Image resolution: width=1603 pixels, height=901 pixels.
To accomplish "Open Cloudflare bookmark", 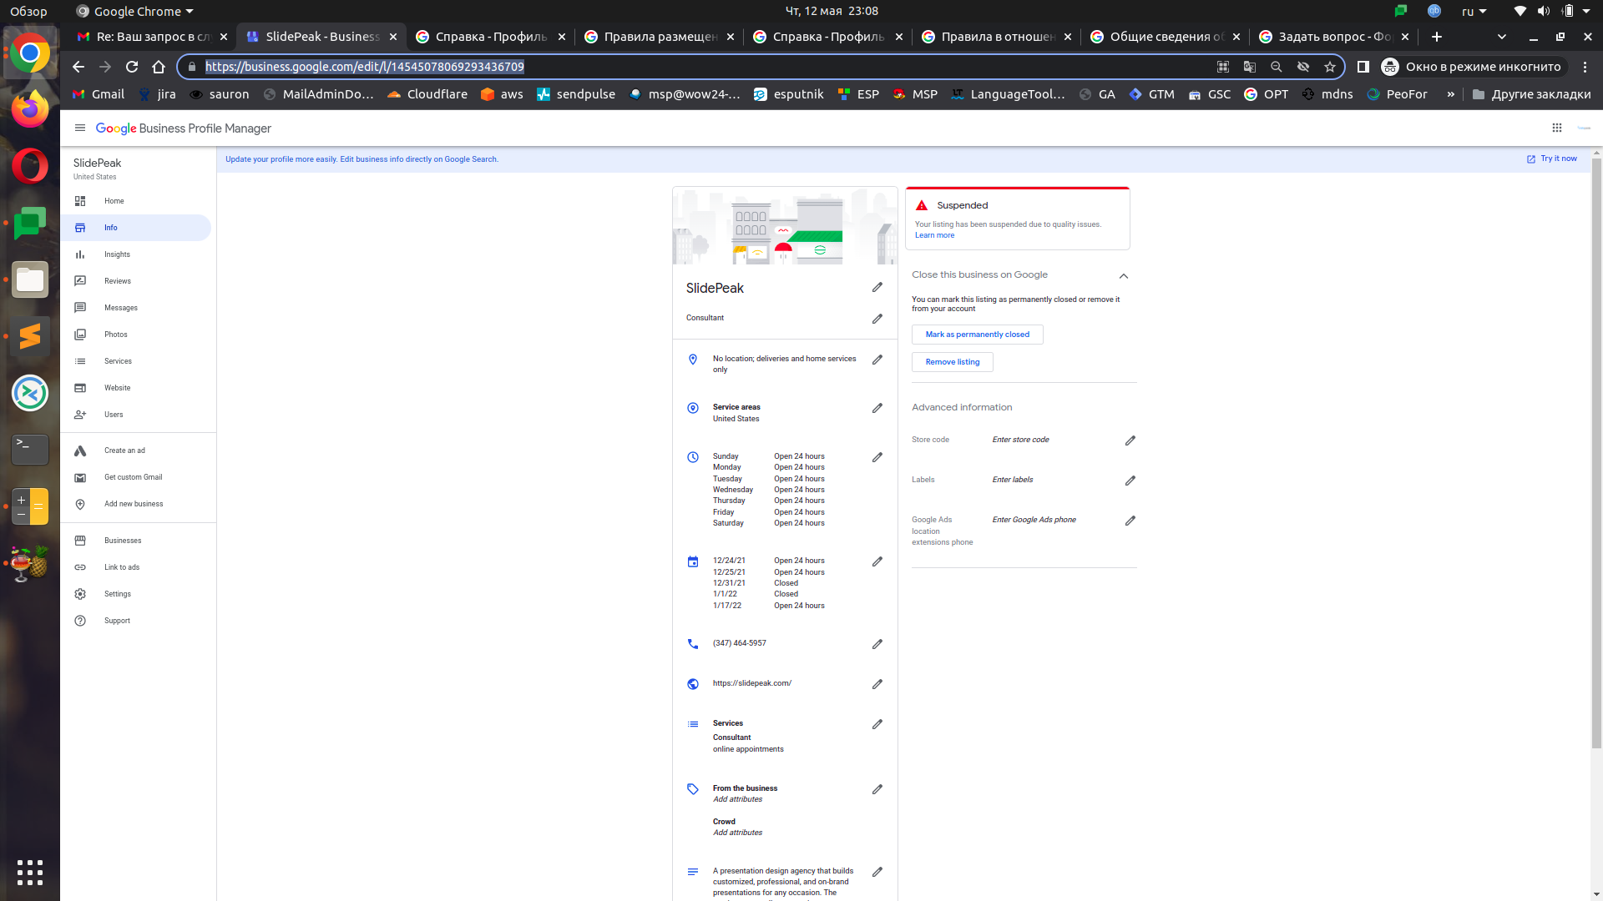I will pyautogui.click(x=427, y=94).
